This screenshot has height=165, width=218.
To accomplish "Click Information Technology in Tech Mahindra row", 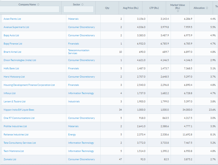I will click(81, 151).
